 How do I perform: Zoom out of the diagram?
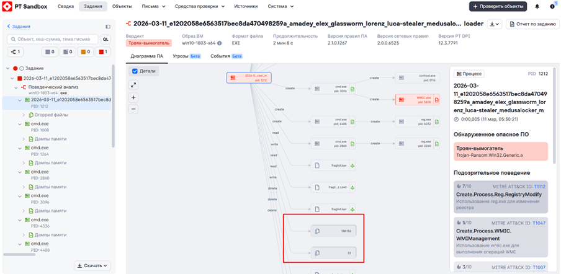[133, 109]
